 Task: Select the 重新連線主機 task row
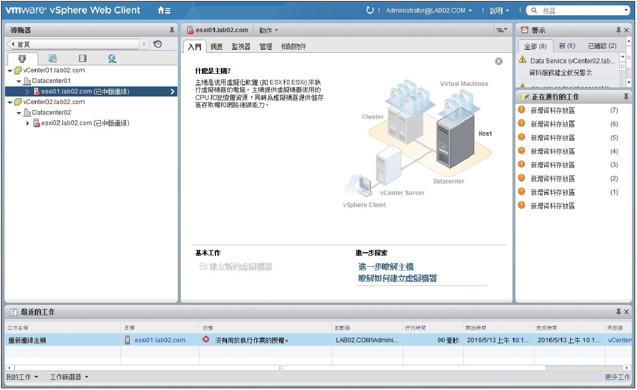click(318, 340)
